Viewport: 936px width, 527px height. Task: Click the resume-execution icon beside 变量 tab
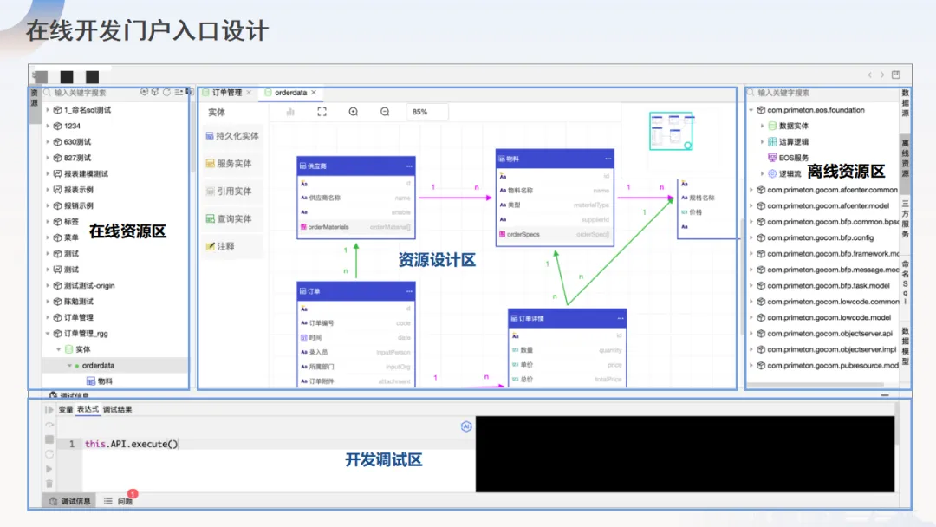49,409
